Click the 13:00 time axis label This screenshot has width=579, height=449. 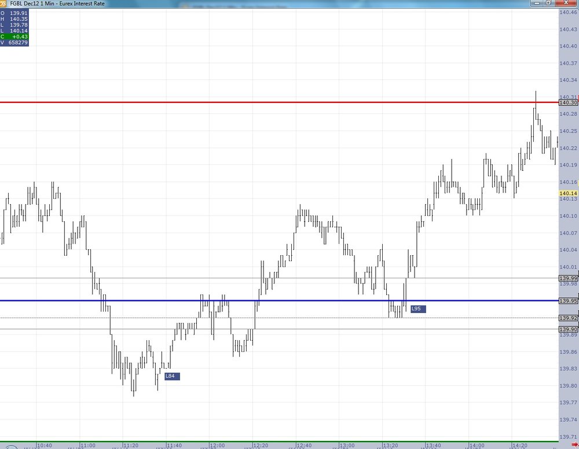pyautogui.click(x=347, y=446)
